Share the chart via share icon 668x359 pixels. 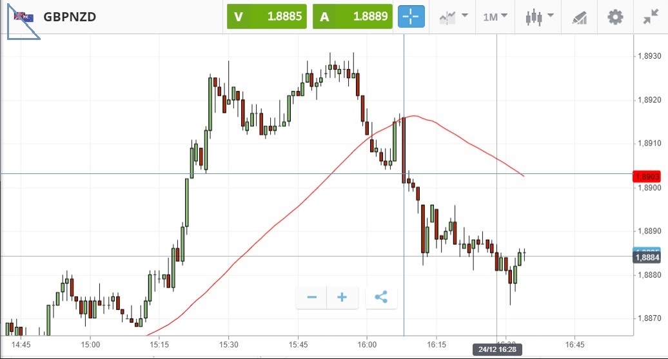coord(381,297)
